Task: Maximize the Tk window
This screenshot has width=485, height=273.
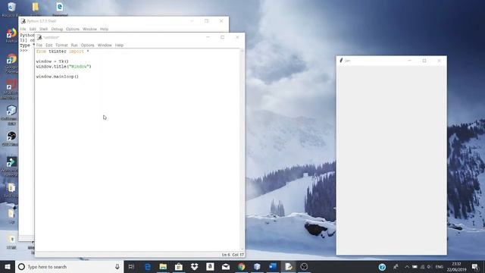Action: 424,61
